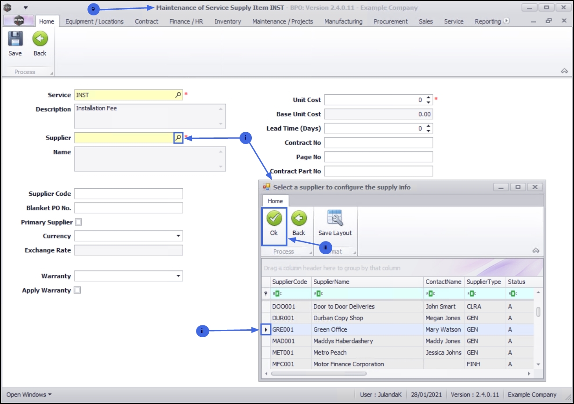
Task: Sort by the SupplierName column header
Action: (367, 282)
